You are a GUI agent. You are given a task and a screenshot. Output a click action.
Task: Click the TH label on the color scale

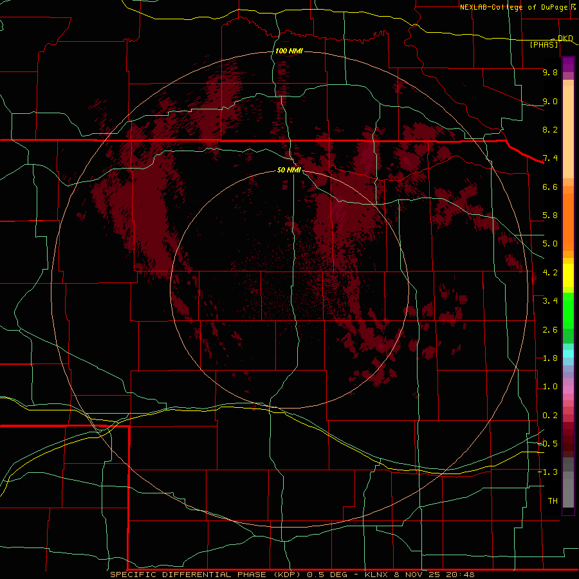(x=553, y=501)
